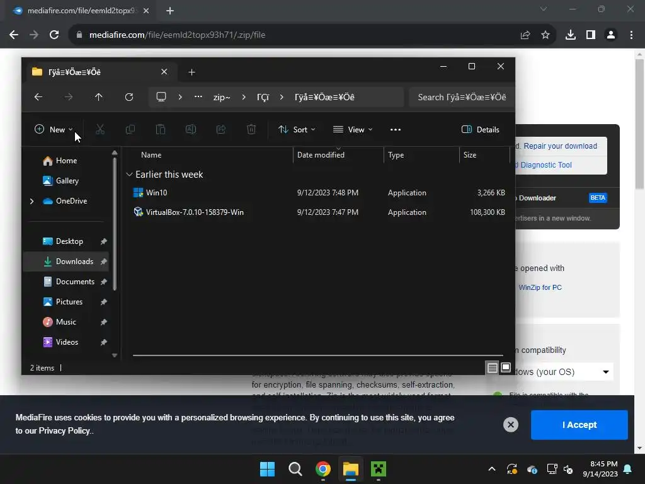The image size is (645, 484).
Task: Click the This PC monitor icon in breadcrumb
Action: coord(161,97)
